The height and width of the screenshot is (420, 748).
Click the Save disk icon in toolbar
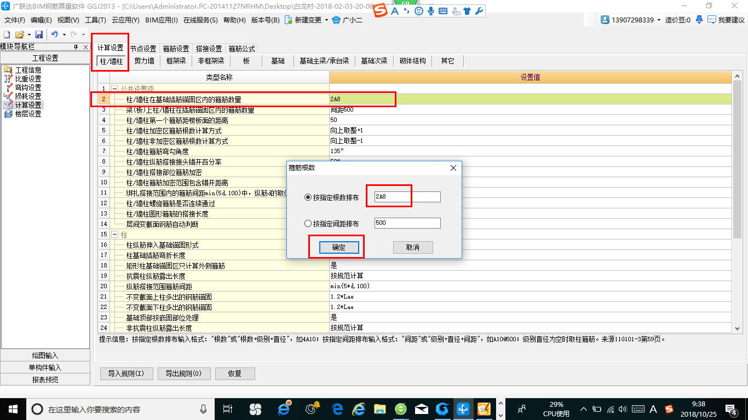(x=39, y=34)
